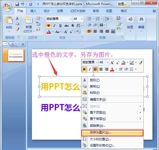Grow font button on mini toolbar
Viewport: 159px width, 150px height.
pyautogui.click(x=112, y=63)
